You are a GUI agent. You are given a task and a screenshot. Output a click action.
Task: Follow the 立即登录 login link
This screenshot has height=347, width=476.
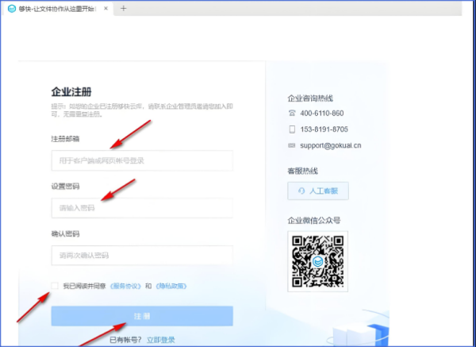click(x=160, y=339)
